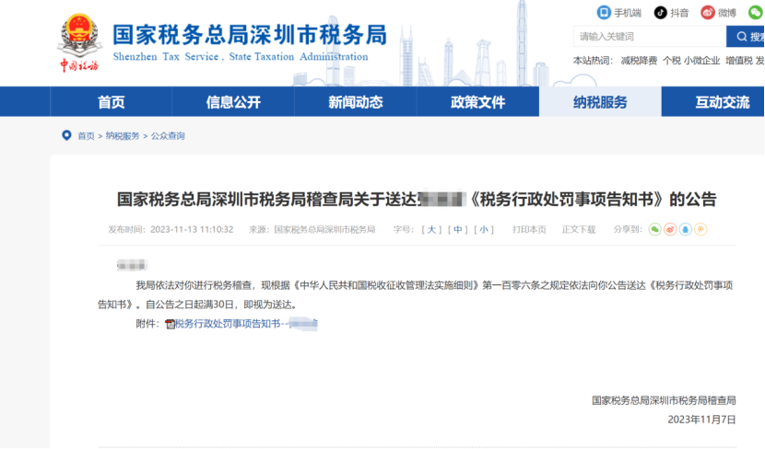Share article via green WeChat share icon
This screenshot has height=449, width=765.
click(654, 229)
